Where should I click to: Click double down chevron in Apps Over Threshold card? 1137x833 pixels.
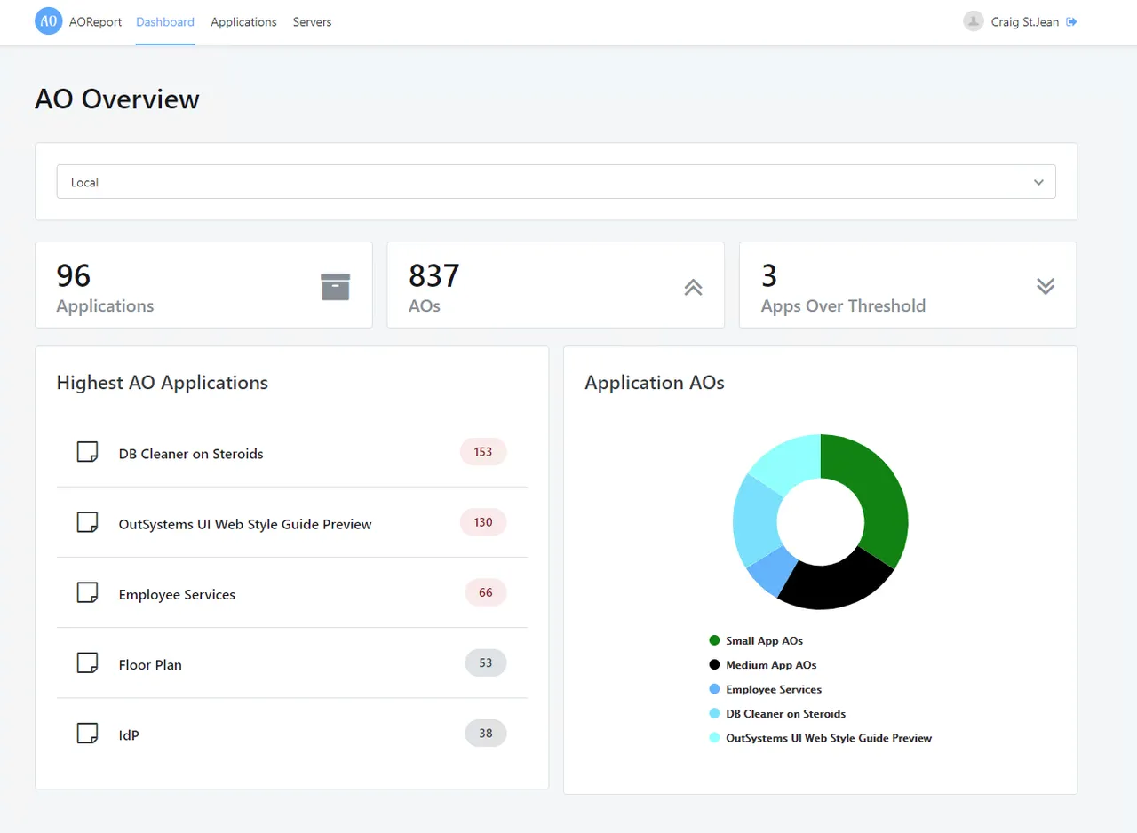coord(1046,286)
